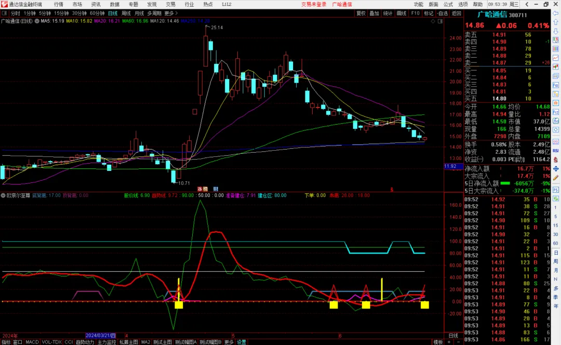Click the 统计 statistics button
Image resolution: width=561 pixels, height=345 pixels.
(x=388, y=13)
